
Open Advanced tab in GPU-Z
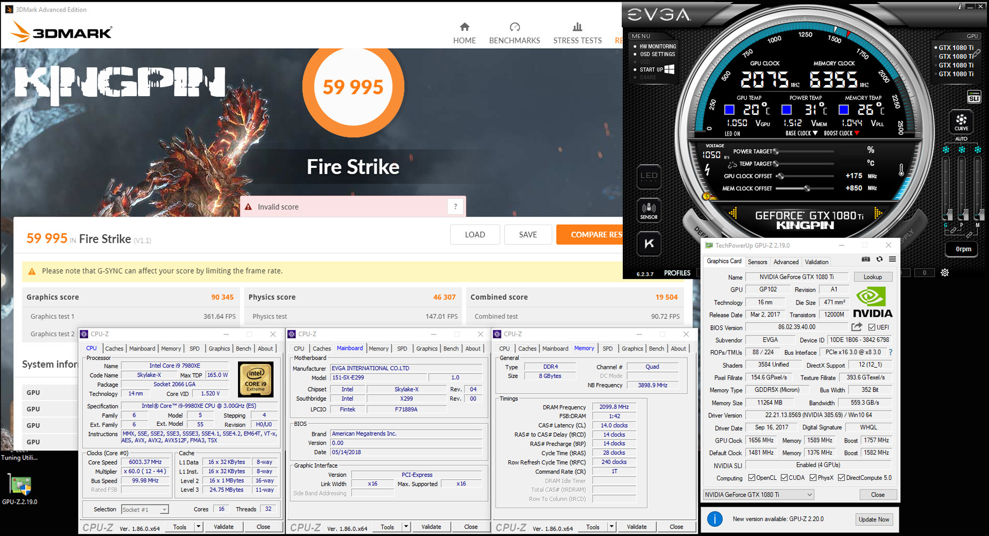click(x=786, y=262)
